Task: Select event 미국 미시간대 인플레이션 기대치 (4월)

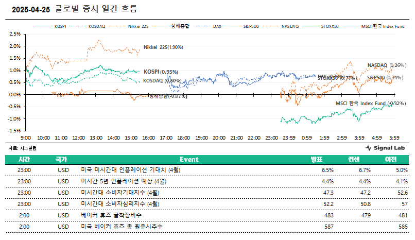Action: [x=131, y=170]
